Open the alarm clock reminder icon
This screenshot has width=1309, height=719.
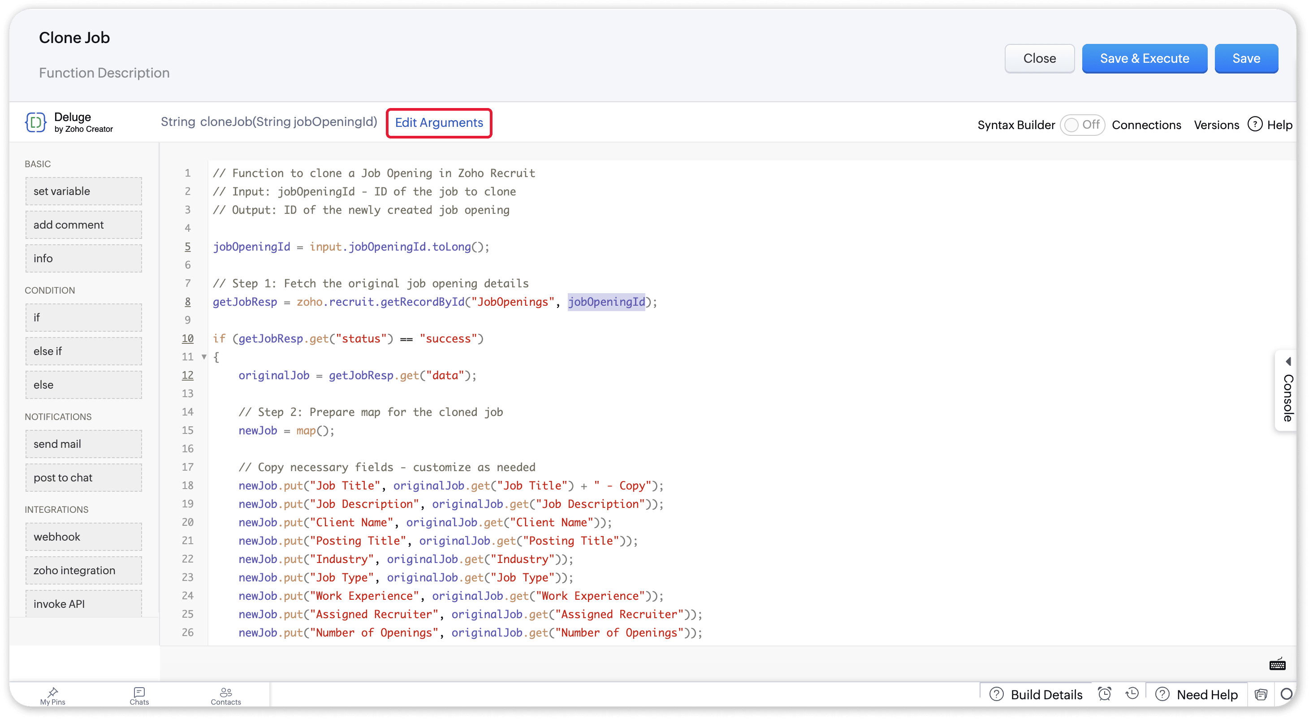pyautogui.click(x=1104, y=693)
